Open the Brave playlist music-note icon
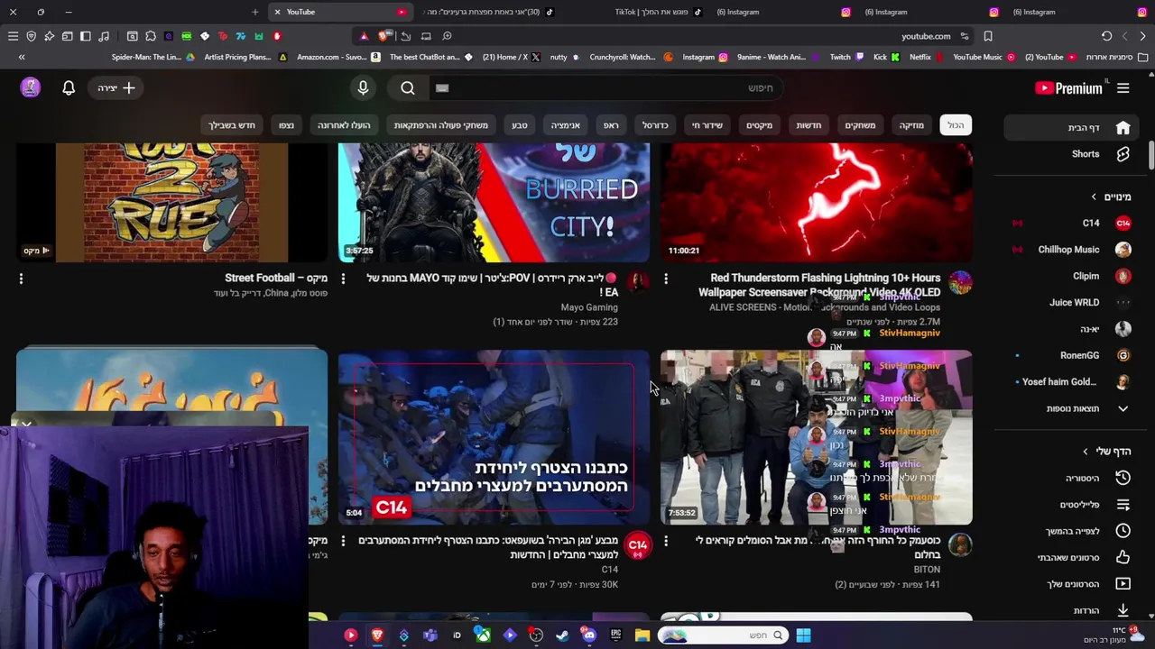 point(104,36)
